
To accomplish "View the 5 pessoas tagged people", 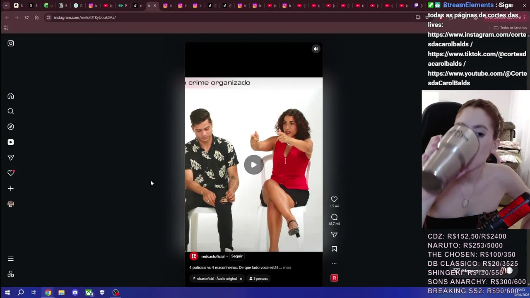I will click(258, 279).
